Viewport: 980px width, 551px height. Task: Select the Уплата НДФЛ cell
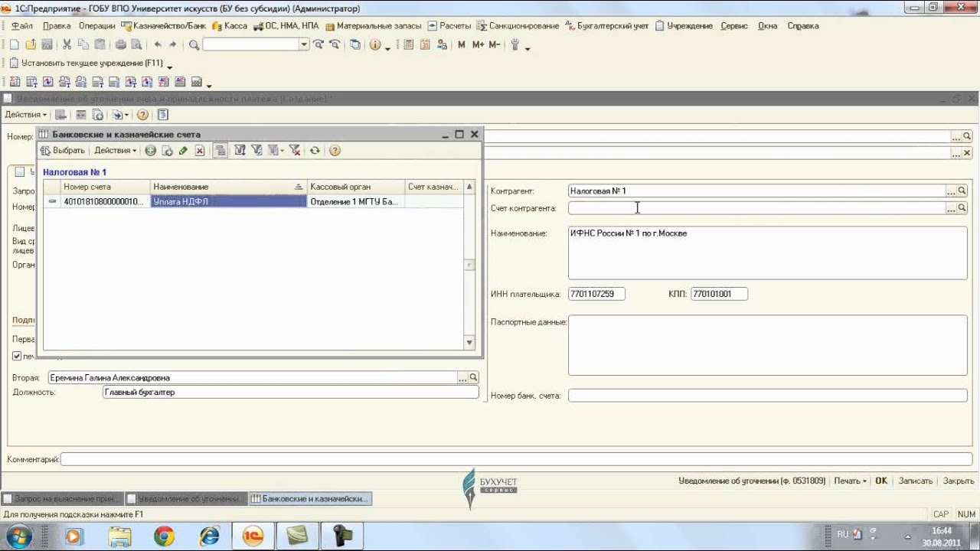(228, 202)
